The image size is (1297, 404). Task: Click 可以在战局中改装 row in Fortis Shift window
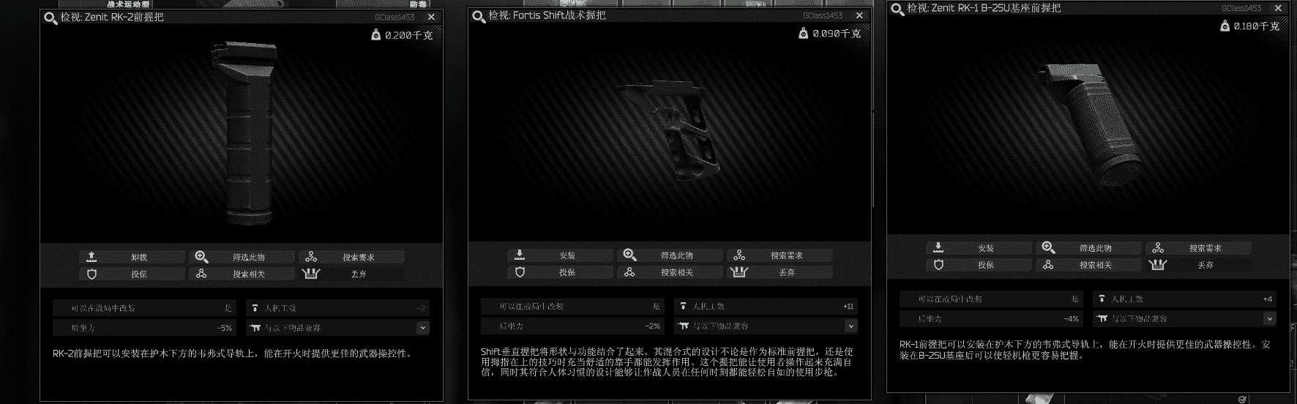tap(572, 306)
